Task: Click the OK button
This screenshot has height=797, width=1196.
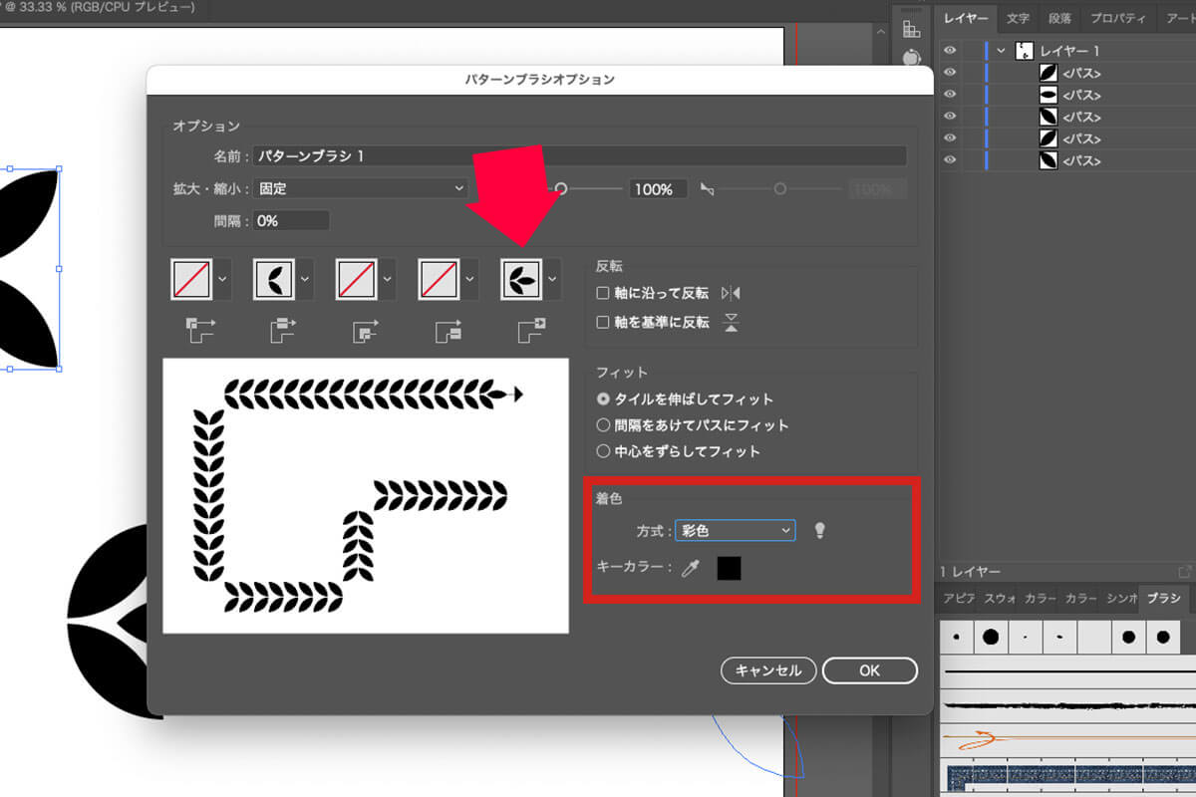Action: pyautogui.click(x=869, y=670)
